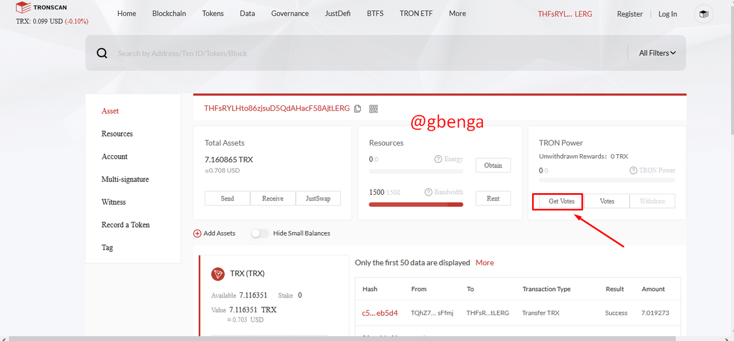Click the search magnifier icon
Viewport: 734px width, 341px height.
[102, 53]
